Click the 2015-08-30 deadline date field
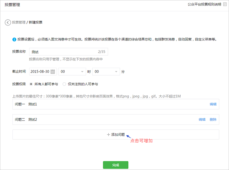Image resolution: width=229 pixels, height=170 pixels. [x=40, y=72]
